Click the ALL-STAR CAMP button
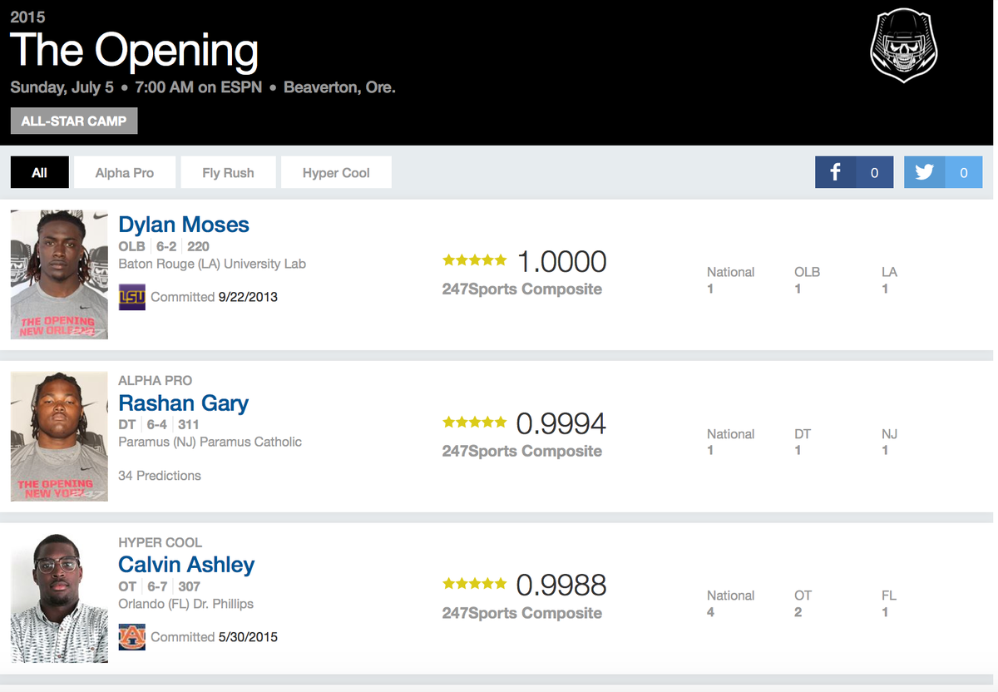 point(73,121)
